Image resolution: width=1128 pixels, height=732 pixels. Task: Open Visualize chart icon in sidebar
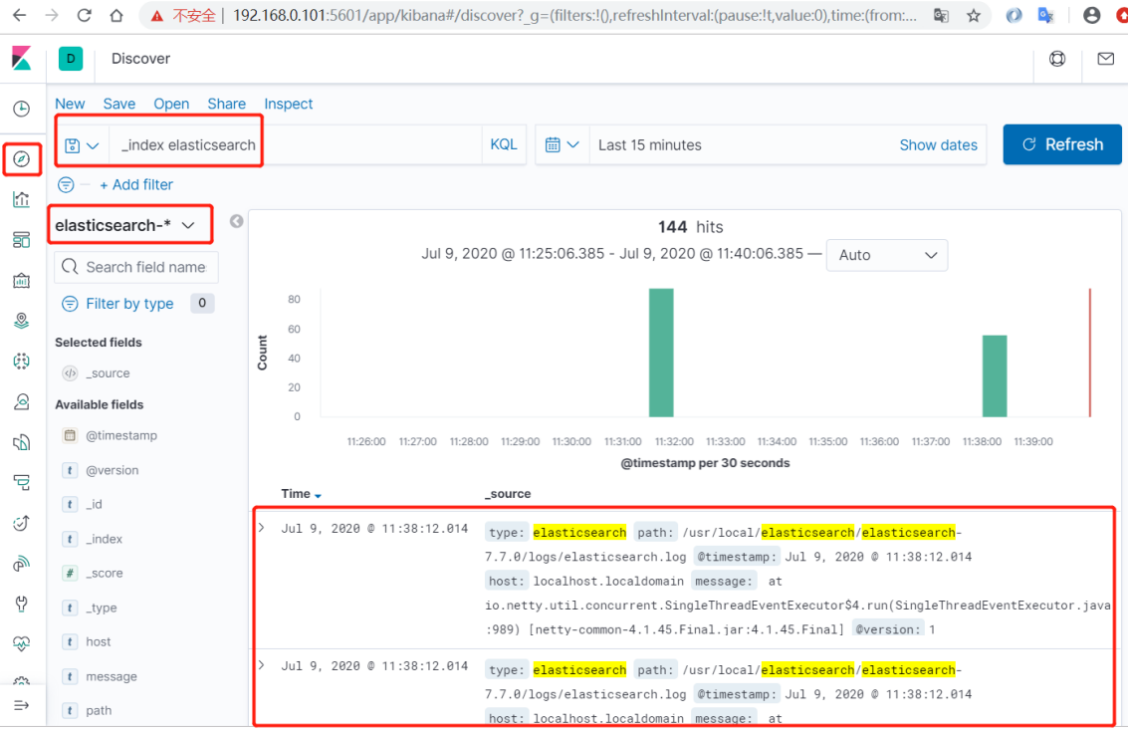(x=22, y=199)
